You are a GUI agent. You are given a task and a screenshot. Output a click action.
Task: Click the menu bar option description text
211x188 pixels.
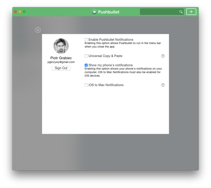tap(123, 45)
